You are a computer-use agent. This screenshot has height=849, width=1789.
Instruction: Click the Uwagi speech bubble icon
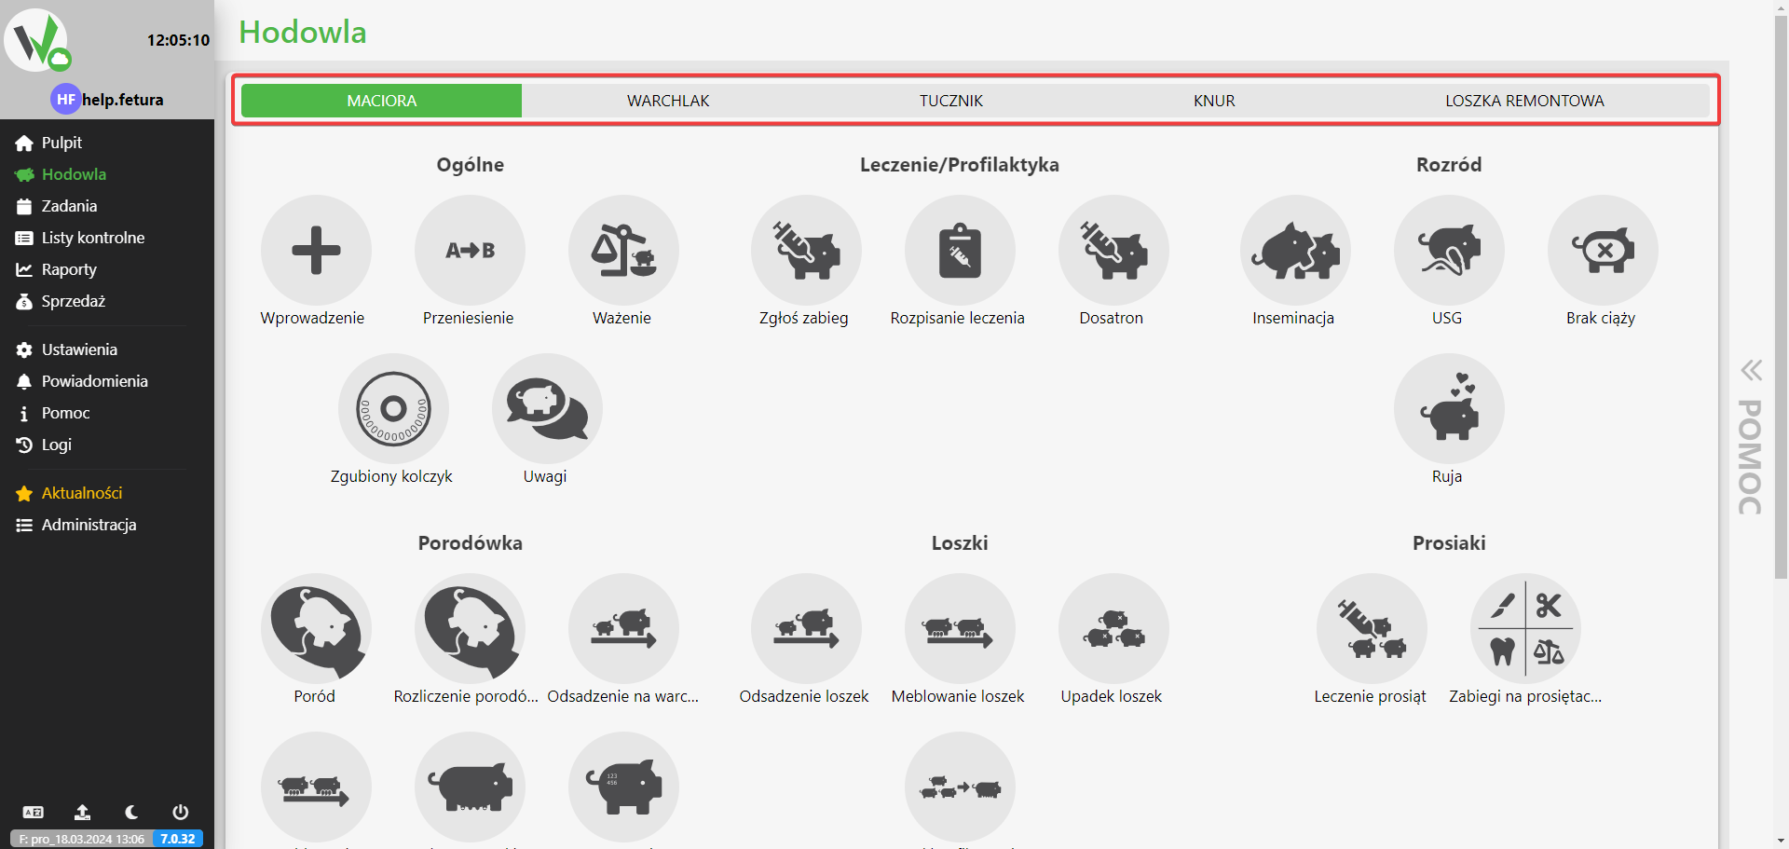pos(547,408)
